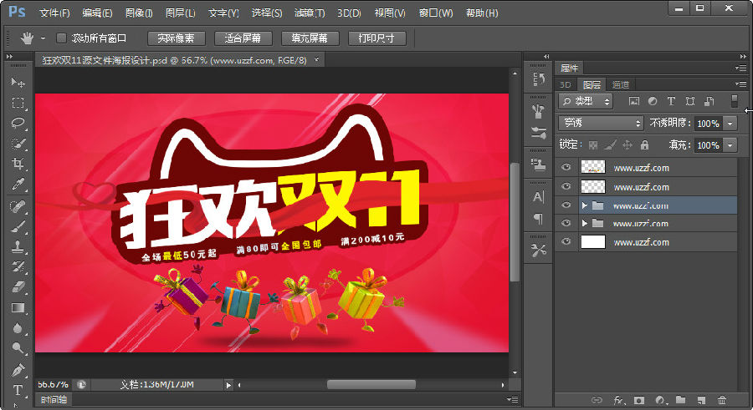The height and width of the screenshot is (410, 753).
Task: Select the Clone Stamp tool
Action: (18, 247)
